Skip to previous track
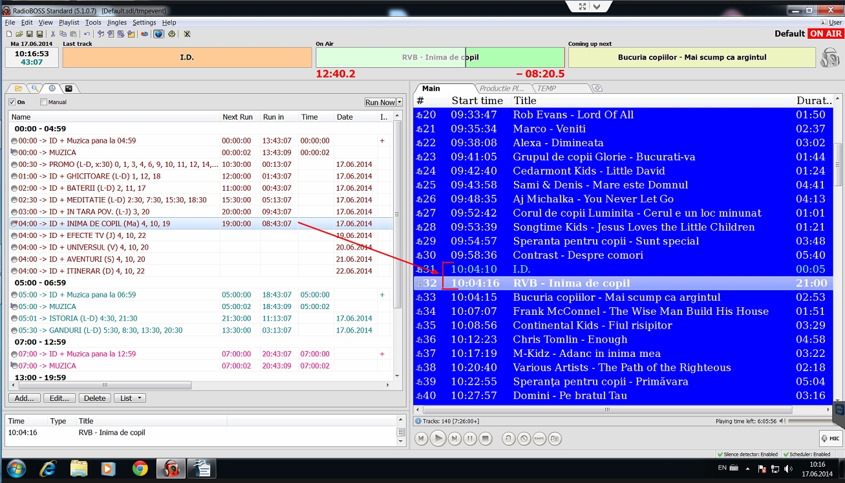Screen dimensions: 845x483 pos(422,438)
